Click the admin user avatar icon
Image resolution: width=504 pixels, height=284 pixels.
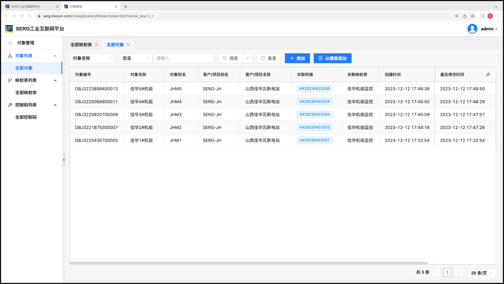[x=472, y=29]
